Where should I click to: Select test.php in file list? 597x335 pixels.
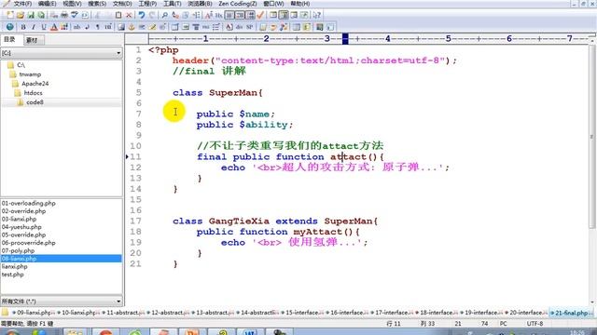click(12, 275)
